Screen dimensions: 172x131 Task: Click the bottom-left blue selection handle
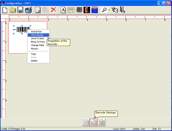[x=14, y=34]
